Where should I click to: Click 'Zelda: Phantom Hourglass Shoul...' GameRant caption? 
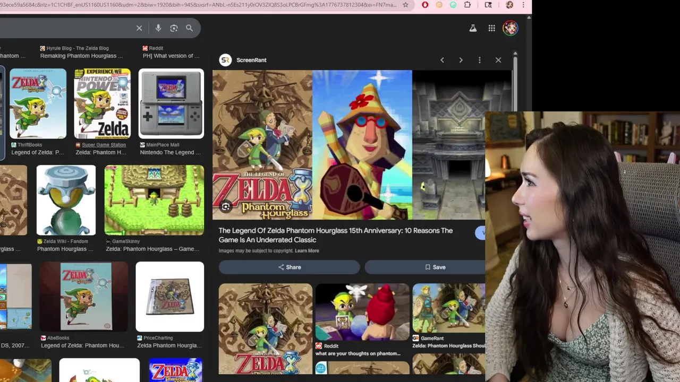449,346
